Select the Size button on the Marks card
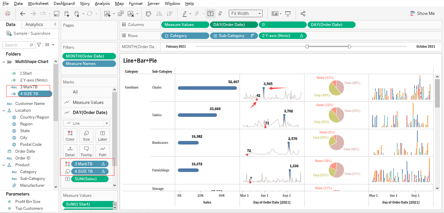Image resolution: width=444 pixels, height=213 pixels. pos(86,135)
